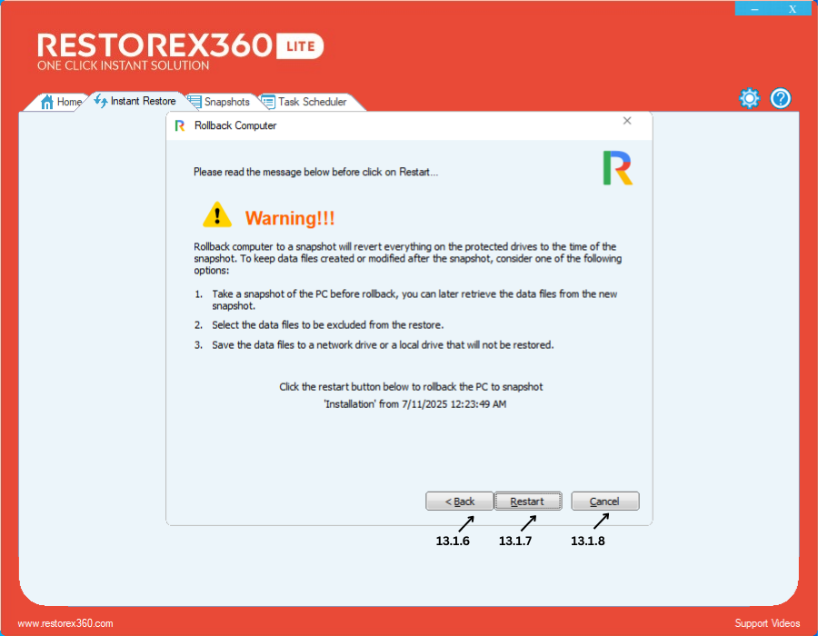Open settings via the gear icon
This screenshot has height=636, width=818.
point(749,98)
